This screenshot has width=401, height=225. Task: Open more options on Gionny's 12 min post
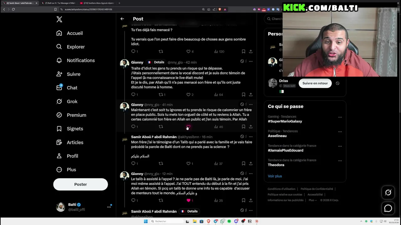251,173
